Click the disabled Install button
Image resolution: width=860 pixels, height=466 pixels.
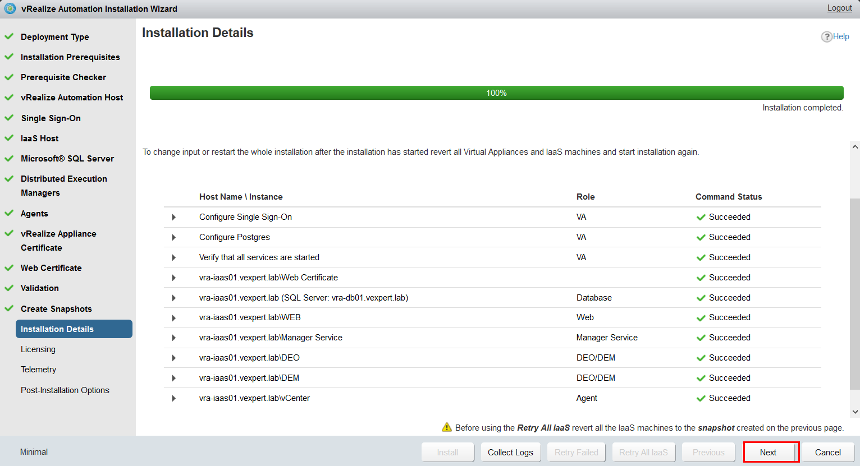pyautogui.click(x=447, y=452)
